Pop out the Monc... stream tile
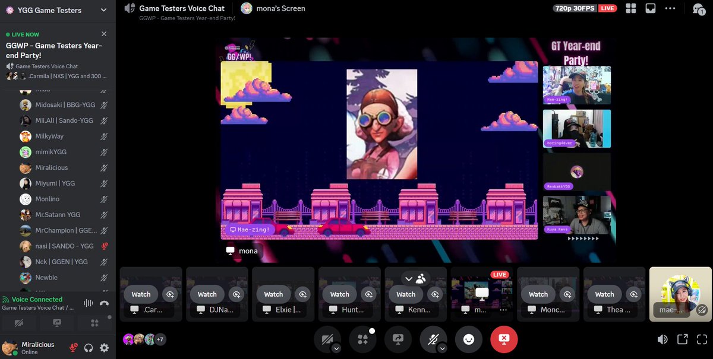 (x=568, y=294)
